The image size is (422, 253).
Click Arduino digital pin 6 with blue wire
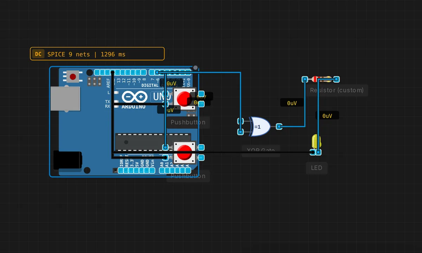click(x=157, y=73)
